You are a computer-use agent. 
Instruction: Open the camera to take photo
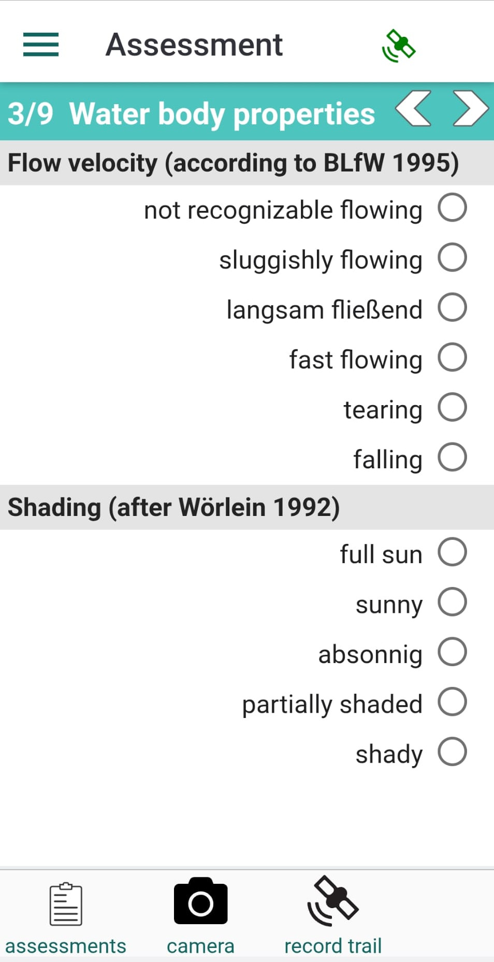(x=200, y=901)
